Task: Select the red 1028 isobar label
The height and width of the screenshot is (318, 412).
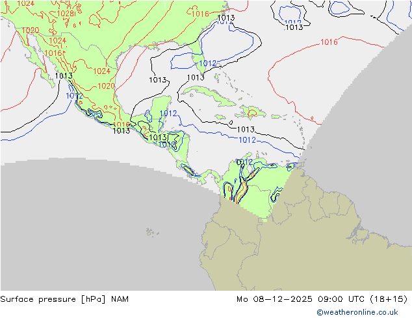Action: [x=66, y=14]
